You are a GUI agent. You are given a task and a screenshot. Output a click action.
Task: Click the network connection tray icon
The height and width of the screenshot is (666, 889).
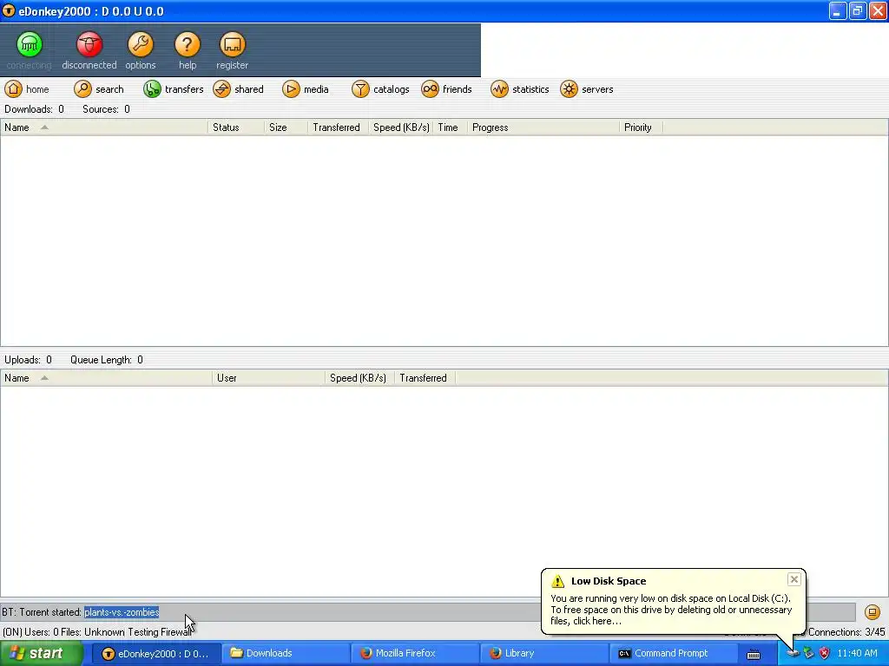tap(808, 654)
